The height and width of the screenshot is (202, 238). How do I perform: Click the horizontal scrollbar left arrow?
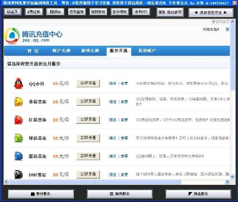[x=6, y=182]
